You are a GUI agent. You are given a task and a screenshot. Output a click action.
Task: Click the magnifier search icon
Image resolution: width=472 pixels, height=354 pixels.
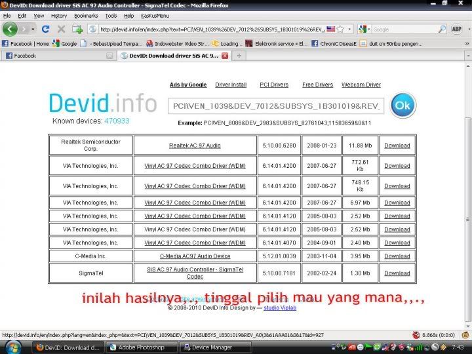tap(442, 29)
